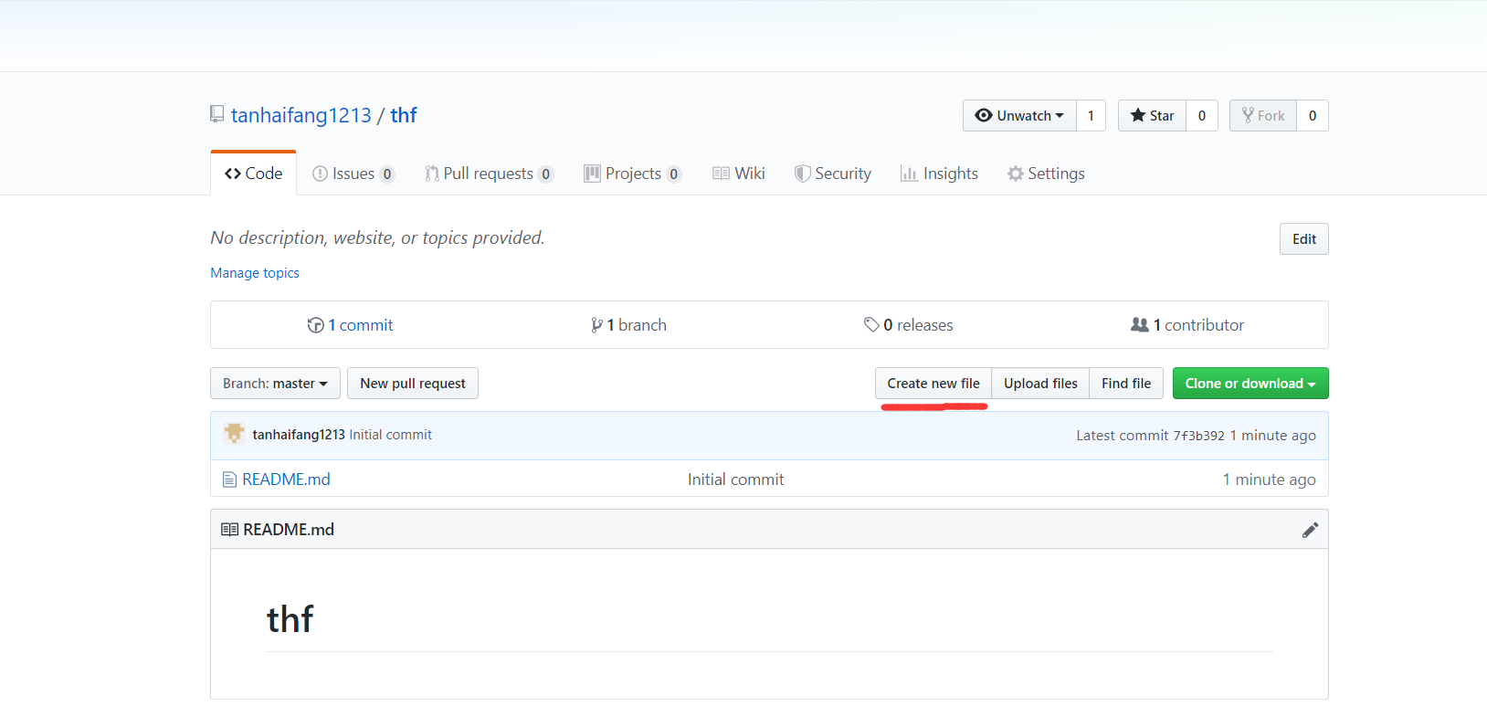
Task: Open the Unwatch dropdown
Action: 1019,116
